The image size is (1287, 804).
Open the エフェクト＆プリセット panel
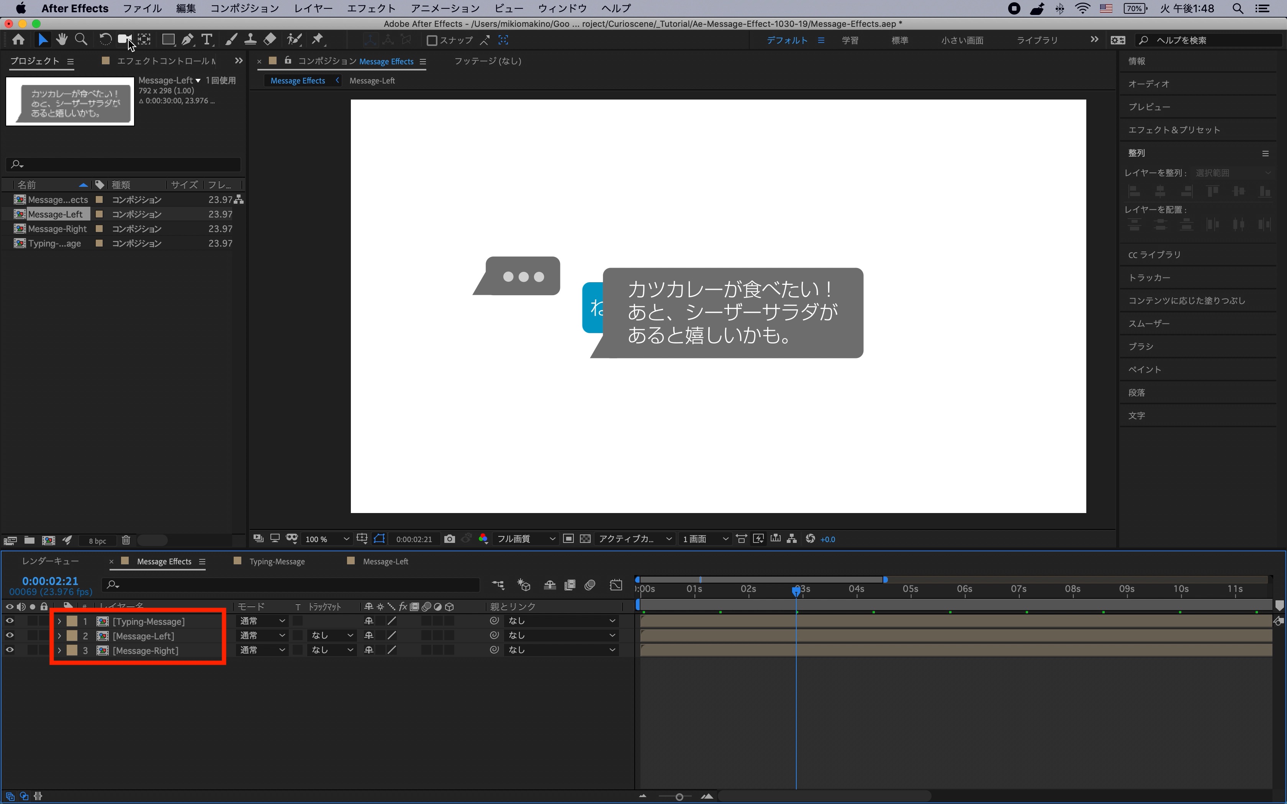(x=1174, y=130)
